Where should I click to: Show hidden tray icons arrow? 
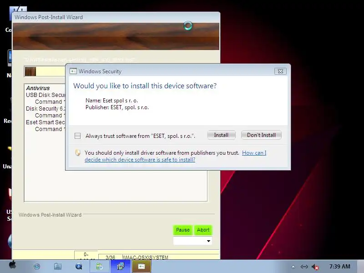point(293,267)
